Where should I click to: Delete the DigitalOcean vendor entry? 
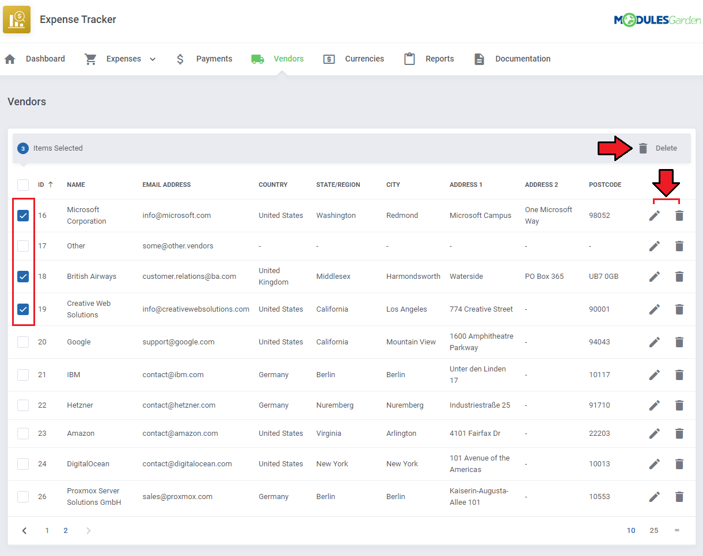point(679,464)
